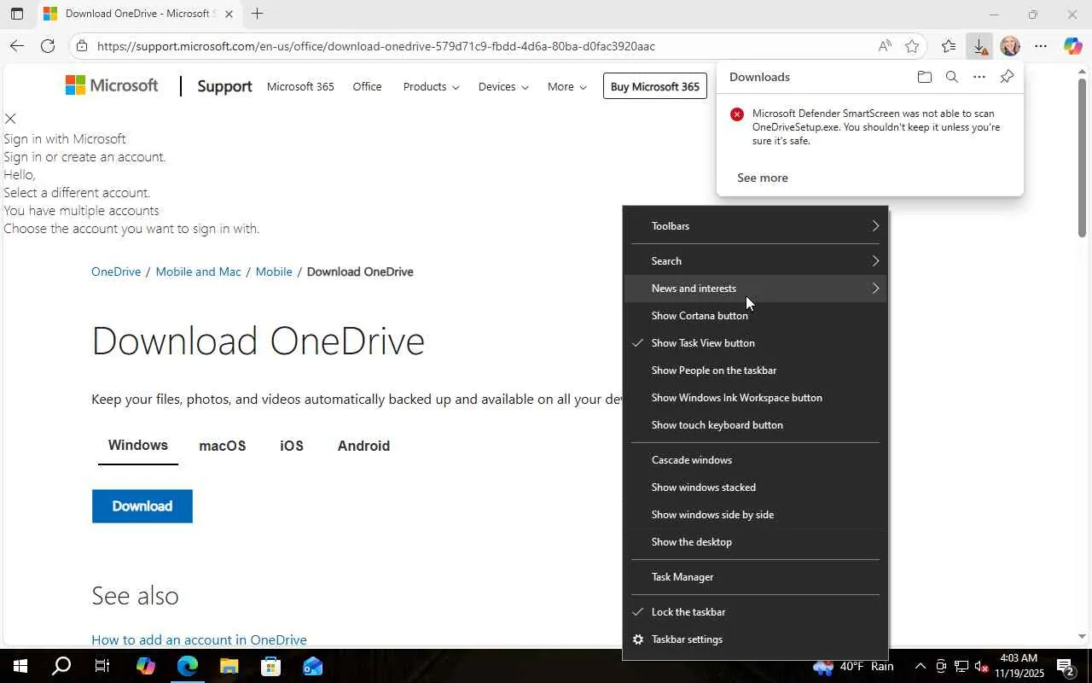Open downloads folder icon in Downloads panel
Screen dimensions: 1092x683
pos(925,77)
